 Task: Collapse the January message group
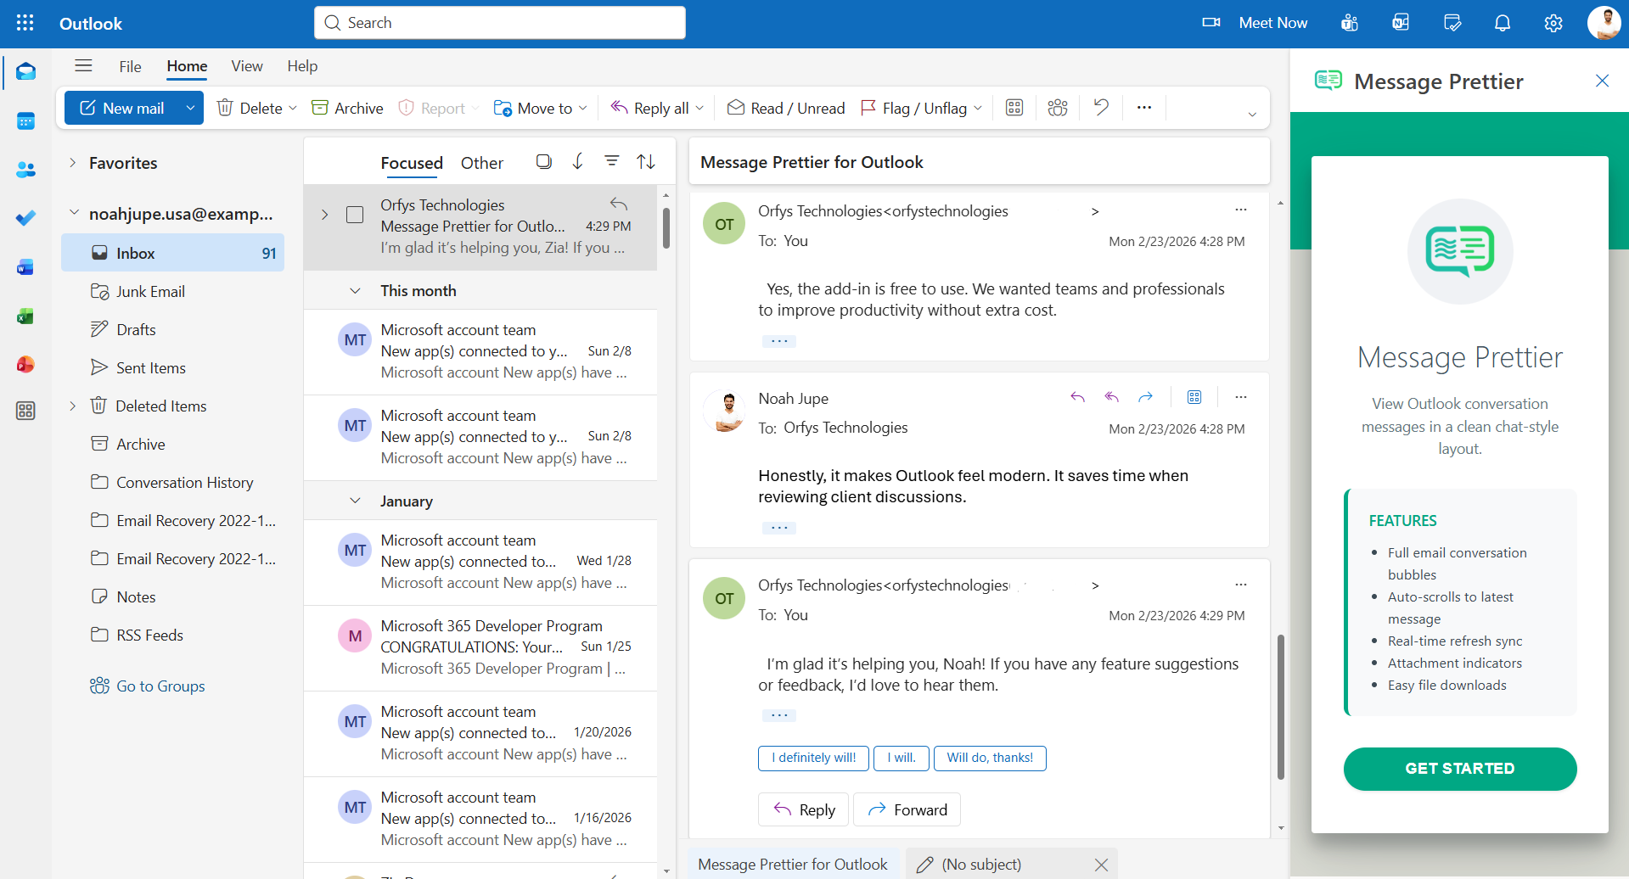coord(355,501)
